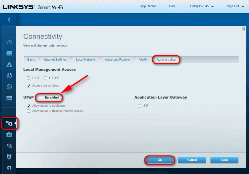The width and height of the screenshot is (249, 174).
Task: Click the back arrow in the sidebar
Action: (x=9, y=20)
